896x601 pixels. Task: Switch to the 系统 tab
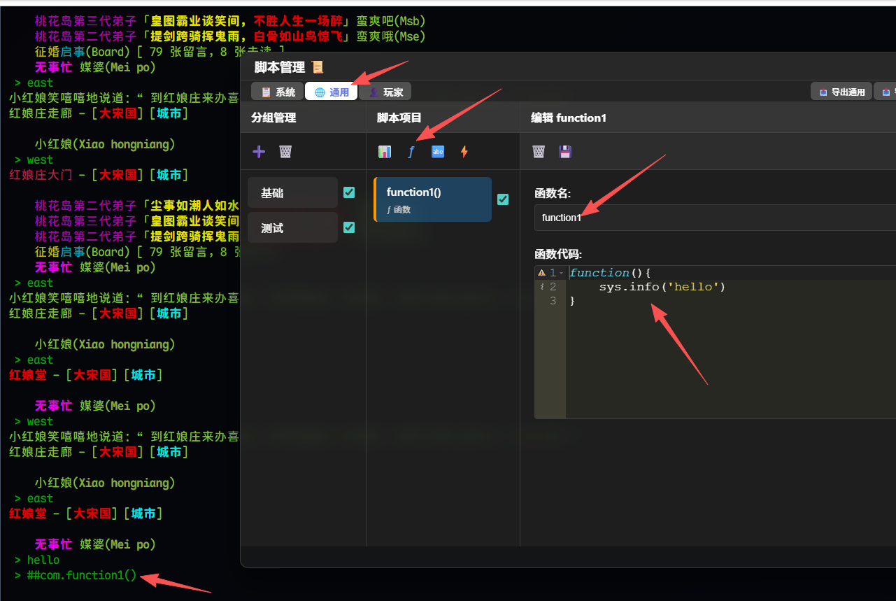click(x=277, y=91)
